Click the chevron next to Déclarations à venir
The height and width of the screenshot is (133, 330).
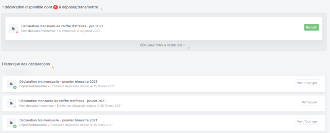coord(184,45)
